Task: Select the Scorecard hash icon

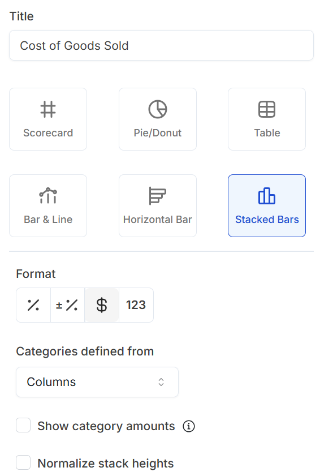Action: 48,109
